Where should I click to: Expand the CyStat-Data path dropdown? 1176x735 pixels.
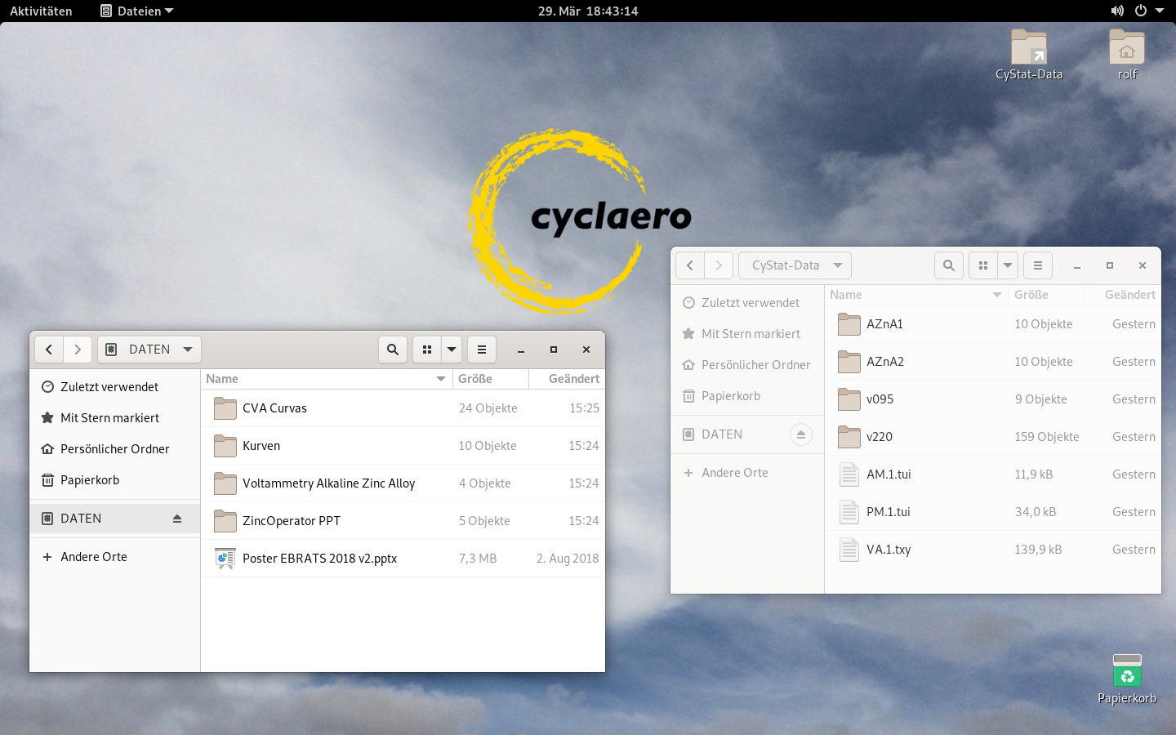pos(838,265)
